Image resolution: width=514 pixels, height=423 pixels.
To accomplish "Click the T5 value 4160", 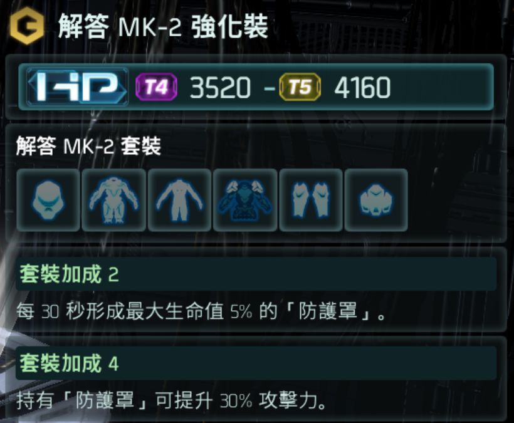I will pos(362,88).
